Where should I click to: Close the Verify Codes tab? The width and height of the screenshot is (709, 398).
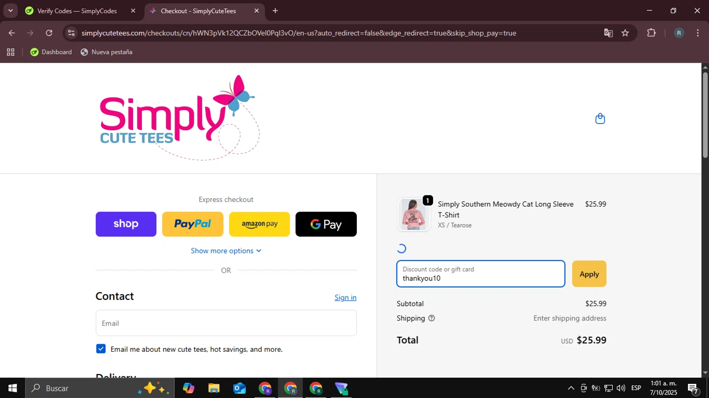tap(133, 11)
